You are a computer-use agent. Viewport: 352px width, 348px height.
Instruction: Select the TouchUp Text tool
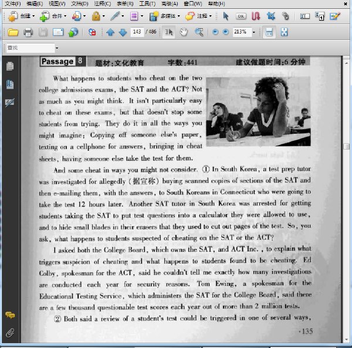coord(319,16)
